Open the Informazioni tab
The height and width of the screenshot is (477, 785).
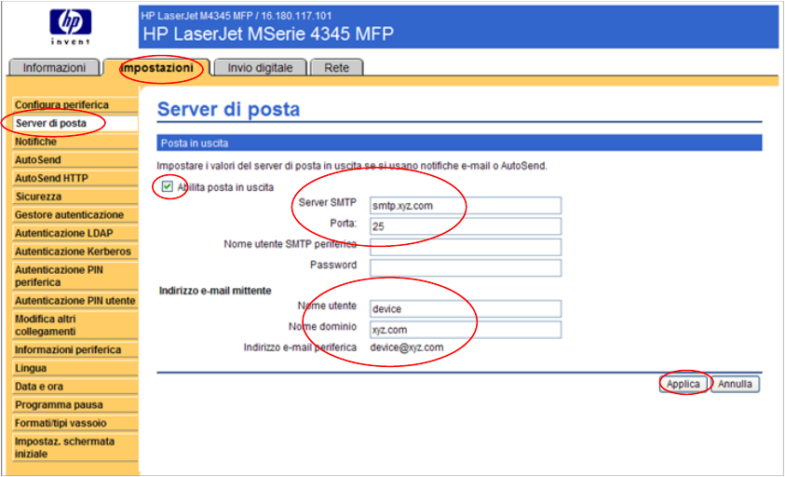(x=54, y=68)
